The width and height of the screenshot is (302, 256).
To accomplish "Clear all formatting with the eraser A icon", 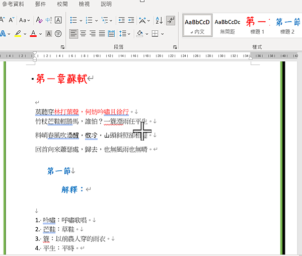I will 39,20.
